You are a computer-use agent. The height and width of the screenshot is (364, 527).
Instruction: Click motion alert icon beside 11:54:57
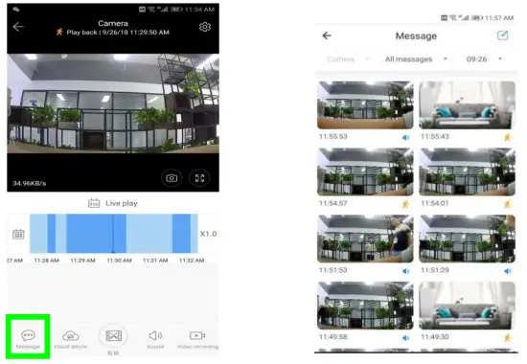[405, 204]
